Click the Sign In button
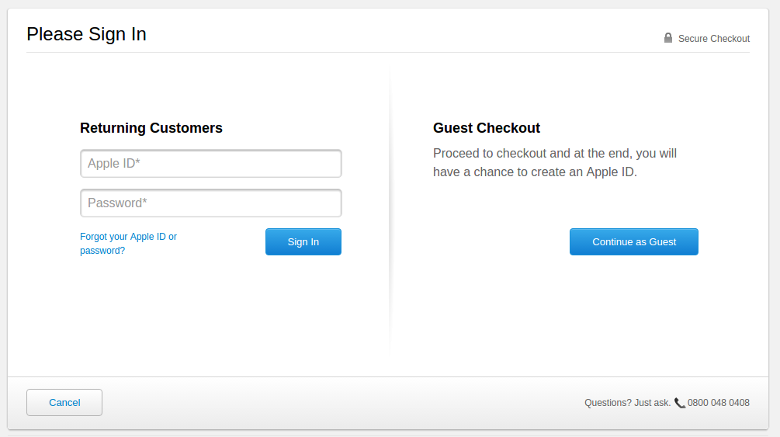This screenshot has height=437, width=780. [x=303, y=242]
